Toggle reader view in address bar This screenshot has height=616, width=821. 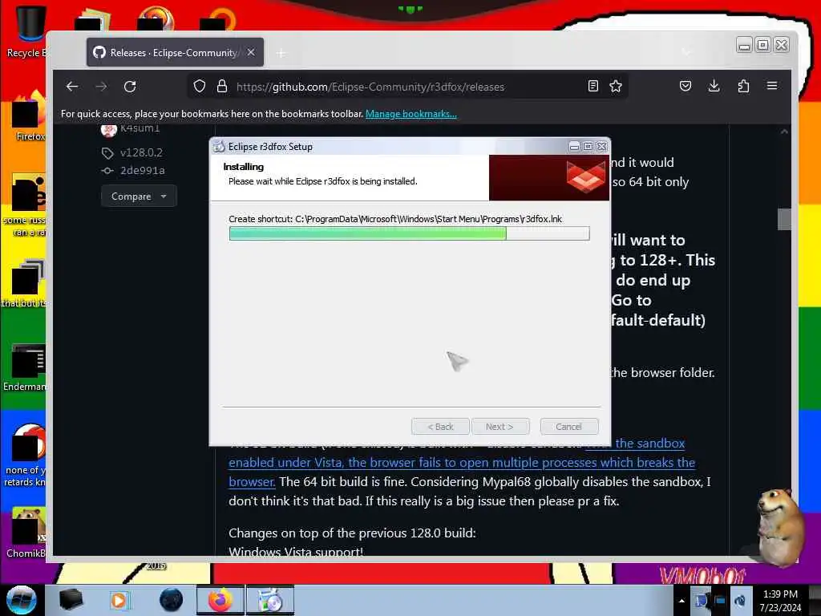pyautogui.click(x=592, y=86)
